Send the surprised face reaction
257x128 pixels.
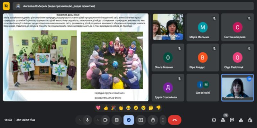(136, 108)
